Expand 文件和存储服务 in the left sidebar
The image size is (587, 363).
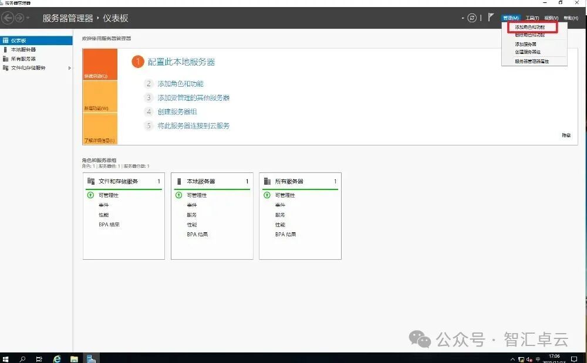pos(69,67)
